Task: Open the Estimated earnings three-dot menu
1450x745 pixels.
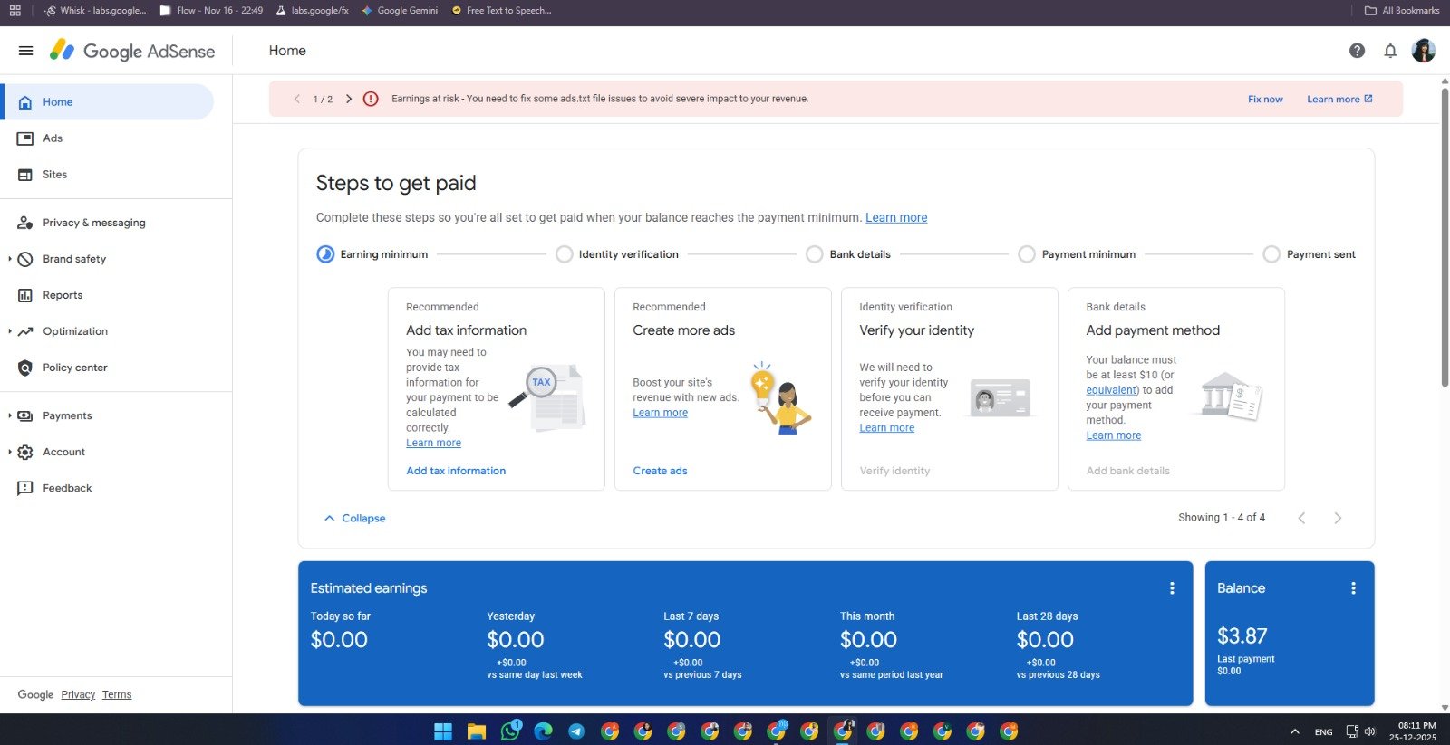Action: tap(1172, 588)
